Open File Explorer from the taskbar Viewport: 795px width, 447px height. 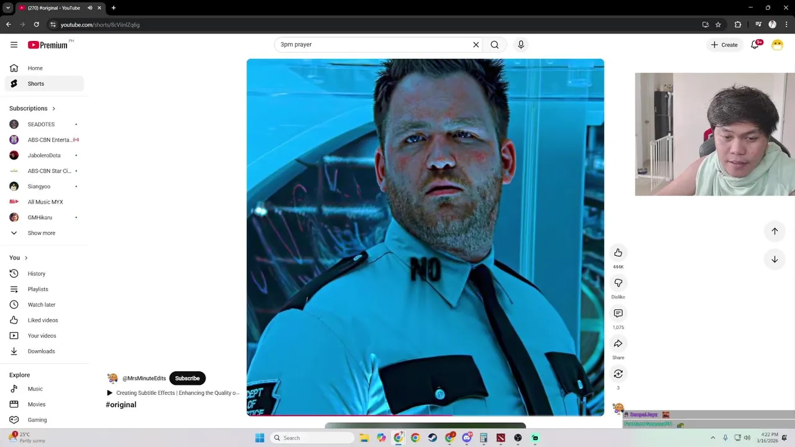tap(364, 438)
